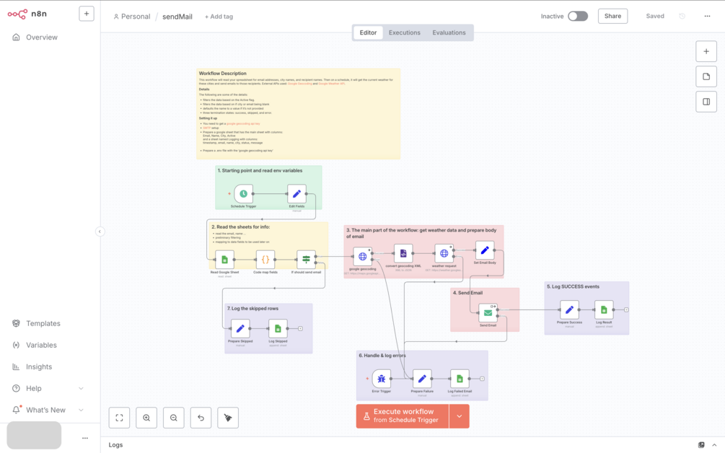Collapse the sidebar with the arrow handle
Screen dimensions: 725x453
pyautogui.click(x=100, y=232)
